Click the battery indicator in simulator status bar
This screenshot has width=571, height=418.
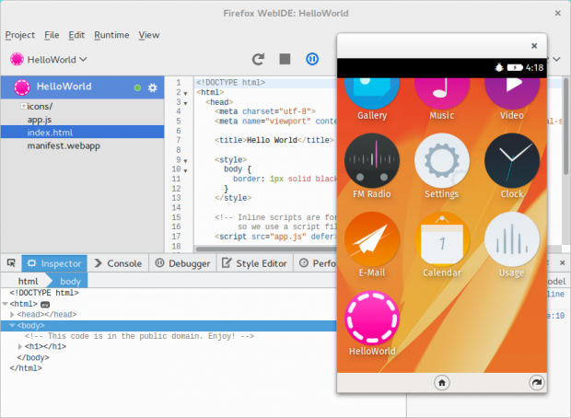tap(515, 68)
